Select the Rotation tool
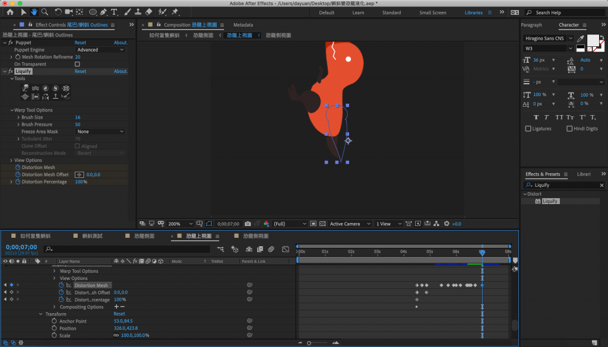The height and width of the screenshot is (347, 608). coord(58,12)
